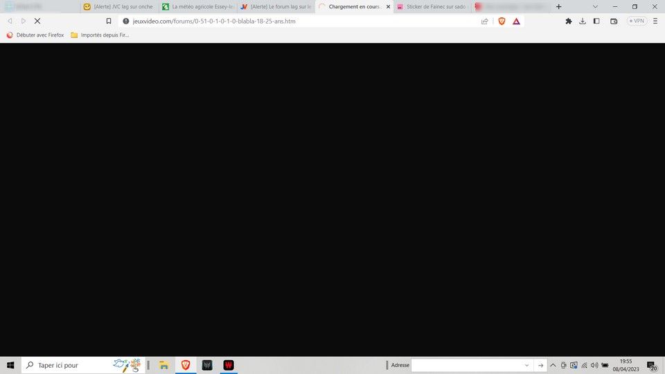Viewport: 665px width, 374px height.
Task: Go forward to the next page
Action: tap(24, 21)
